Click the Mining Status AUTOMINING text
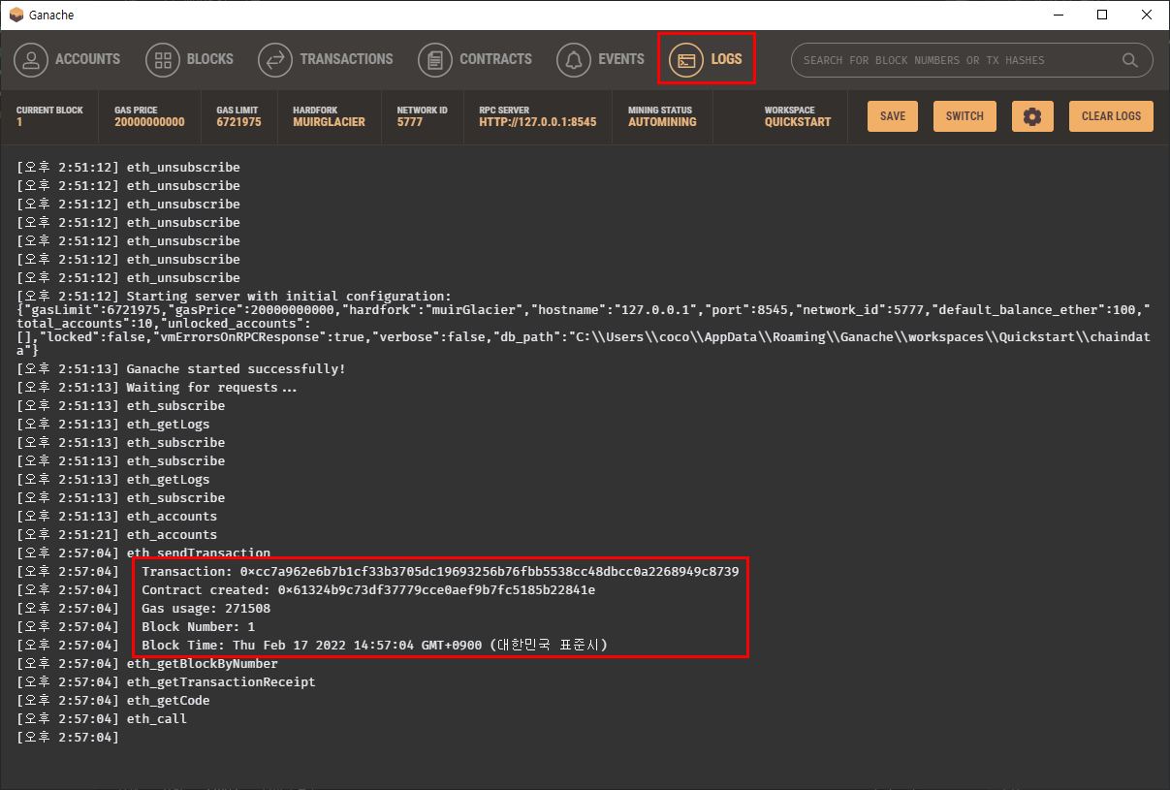Image resolution: width=1170 pixels, height=790 pixels. click(x=662, y=123)
